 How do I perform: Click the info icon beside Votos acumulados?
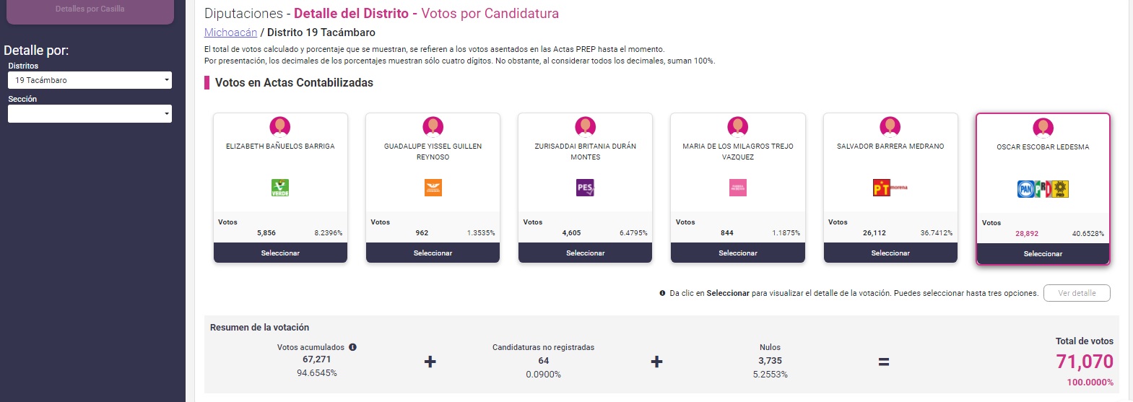[352, 347]
